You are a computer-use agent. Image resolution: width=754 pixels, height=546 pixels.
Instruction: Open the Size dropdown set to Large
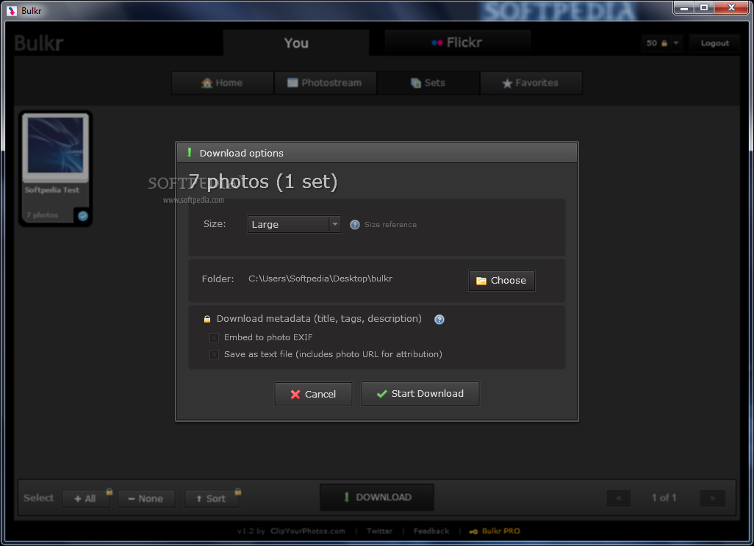tap(294, 224)
